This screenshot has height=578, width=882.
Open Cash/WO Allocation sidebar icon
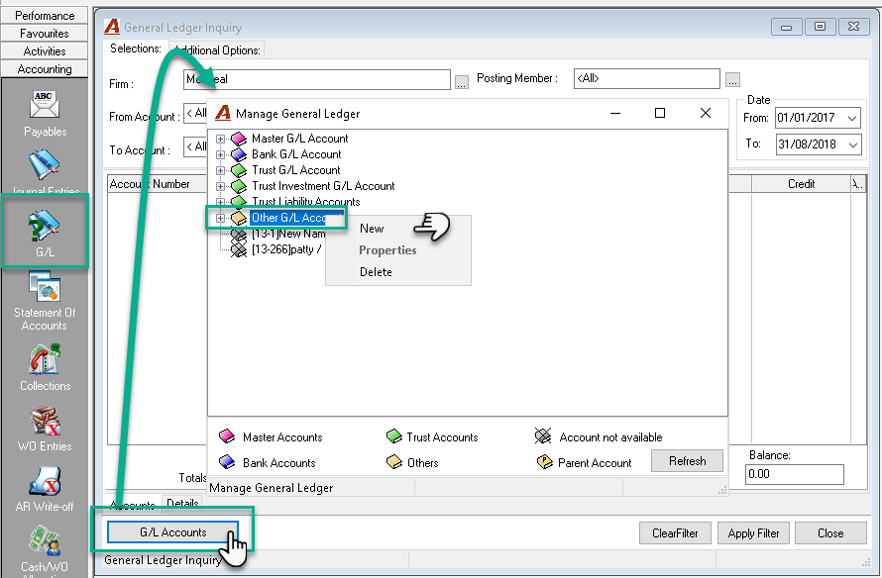[45, 540]
